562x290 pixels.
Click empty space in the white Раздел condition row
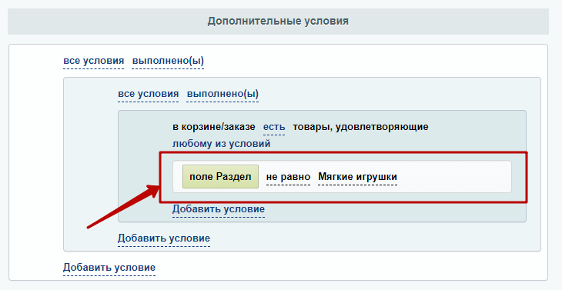coord(453,177)
